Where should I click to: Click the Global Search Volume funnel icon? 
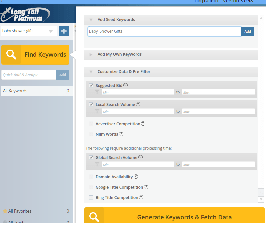(x=97, y=164)
